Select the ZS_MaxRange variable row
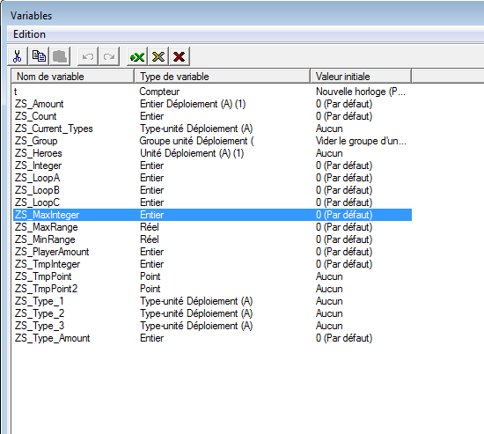Image resolution: width=484 pixels, height=434 pixels. (x=212, y=227)
